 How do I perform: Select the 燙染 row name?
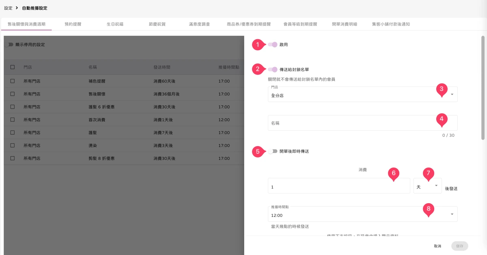(93, 145)
